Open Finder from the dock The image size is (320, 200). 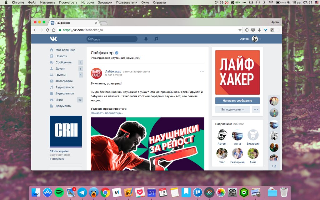tap(36, 192)
